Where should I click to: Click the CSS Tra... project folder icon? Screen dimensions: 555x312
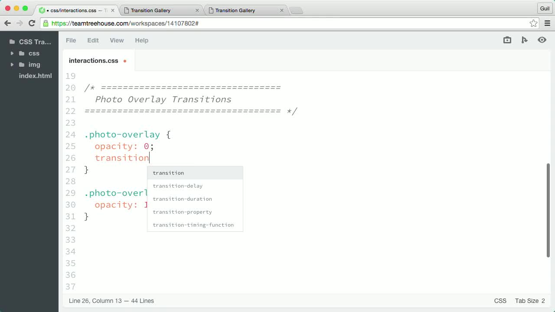click(13, 42)
